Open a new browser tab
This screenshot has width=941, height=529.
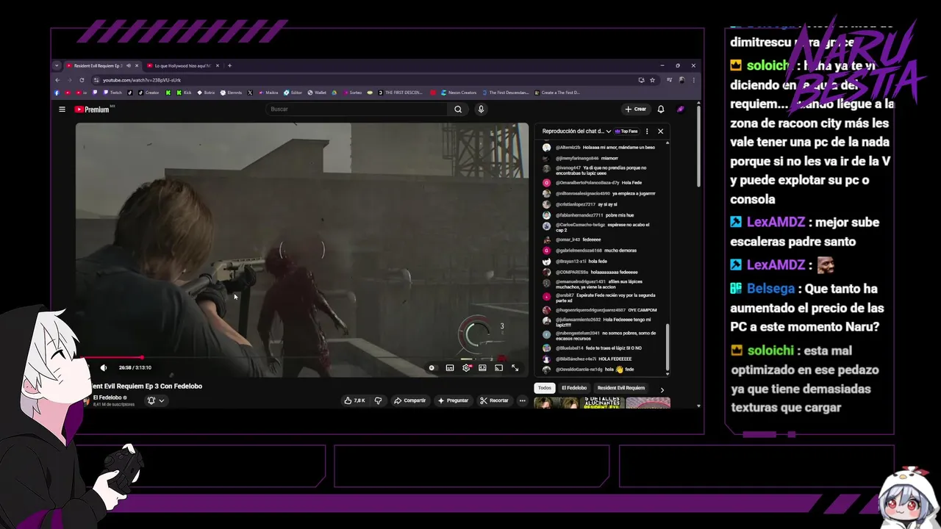[229, 65]
